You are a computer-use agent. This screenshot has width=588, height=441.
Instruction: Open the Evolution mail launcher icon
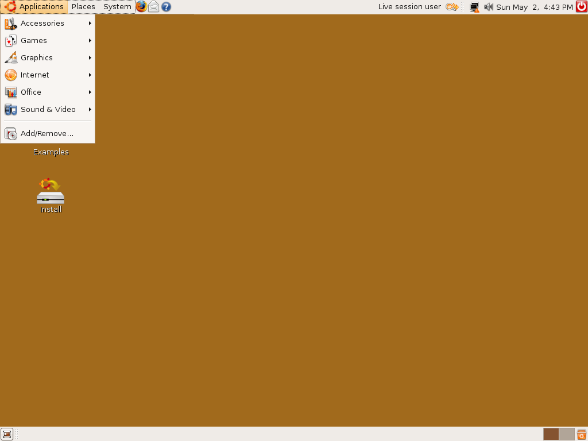click(x=154, y=6)
